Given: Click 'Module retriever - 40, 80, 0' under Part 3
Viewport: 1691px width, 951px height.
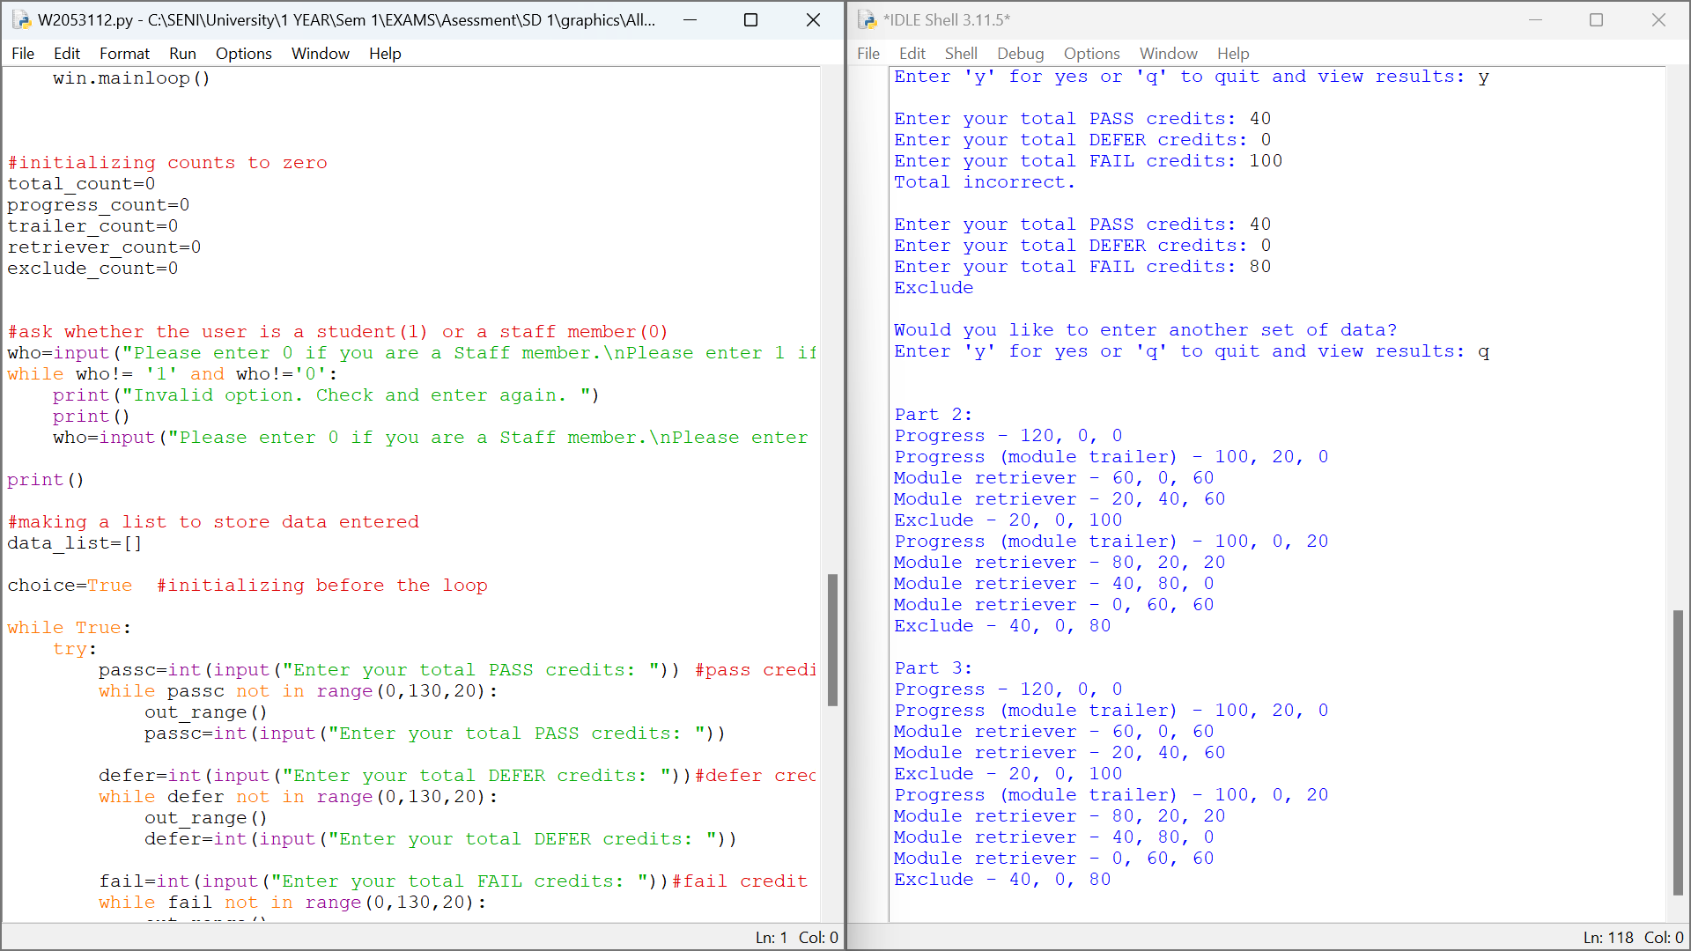Looking at the screenshot, I should pos(1054,837).
